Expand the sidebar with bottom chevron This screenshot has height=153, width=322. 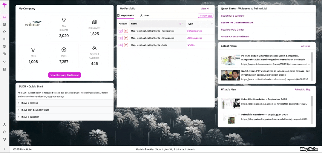click(x=5, y=149)
